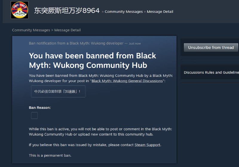This screenshot has width=239, height=167.
Task: Open the username profile link in header
Action: (67, 11)
